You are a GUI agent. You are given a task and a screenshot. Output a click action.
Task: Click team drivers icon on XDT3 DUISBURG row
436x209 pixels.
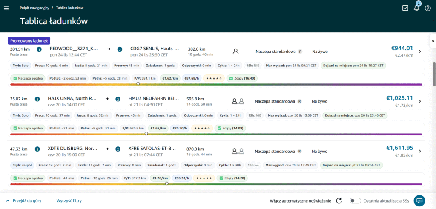click(x=238, y=151)
